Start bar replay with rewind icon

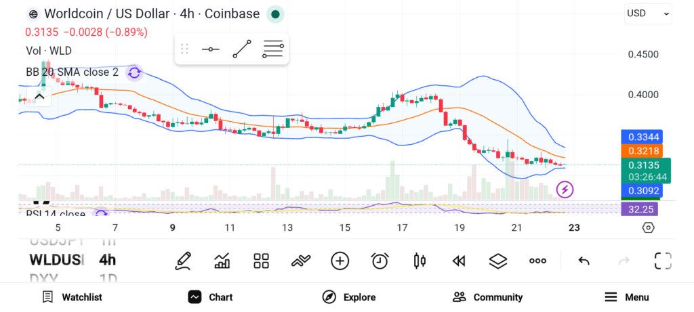click(x=459, y=261)
